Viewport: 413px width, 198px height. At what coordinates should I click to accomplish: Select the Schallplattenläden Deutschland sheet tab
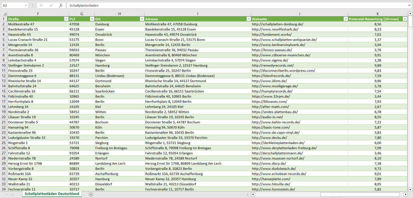[52, 194]
